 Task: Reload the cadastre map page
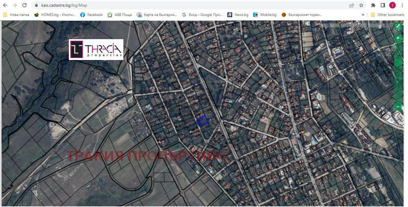[x=24, y=5]
